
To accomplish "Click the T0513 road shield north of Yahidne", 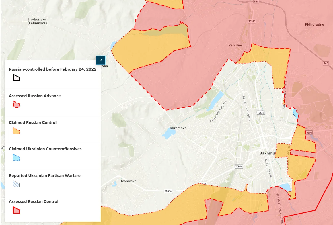I will pos(252,21).
